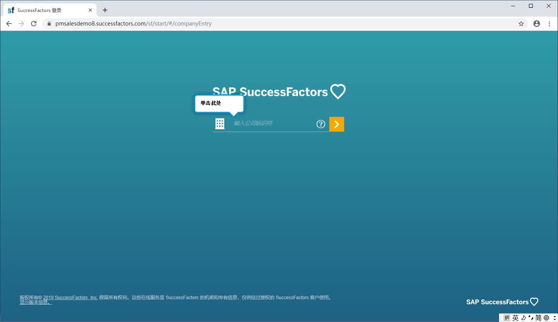The height and width of the screenshot is (322, 558).
Task: Click the address bar URL
Action: click(133, 24)
